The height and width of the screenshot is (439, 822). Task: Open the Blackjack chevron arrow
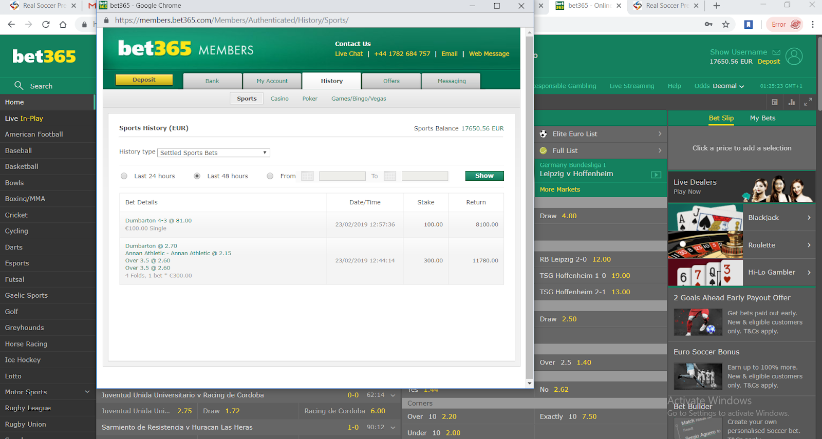pos(809,218)
